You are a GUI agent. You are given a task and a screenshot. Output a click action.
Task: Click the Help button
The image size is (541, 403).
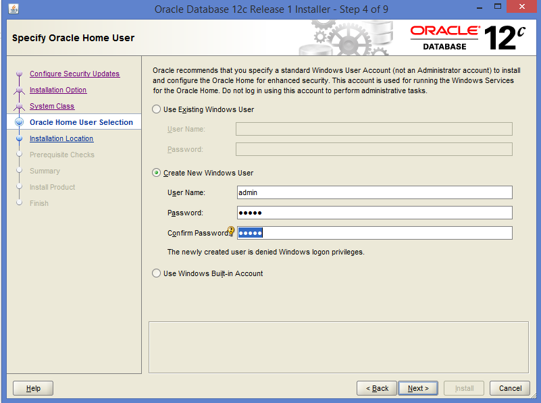[x=33, y=388]
